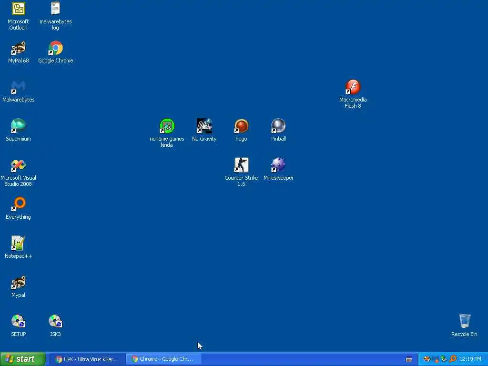Screen dimensions: 488x366
Task: Select the Microsoft Outlook desktop icon
Action: point(19,16)
